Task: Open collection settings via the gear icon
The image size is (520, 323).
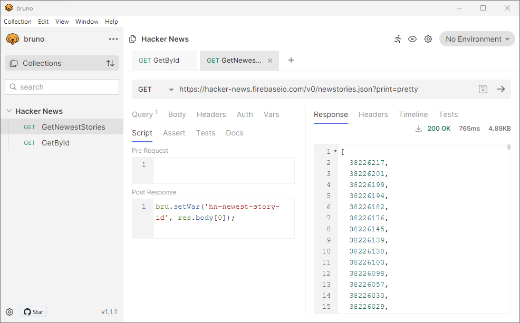Action: pyautogui.click(x=428, y=39)
